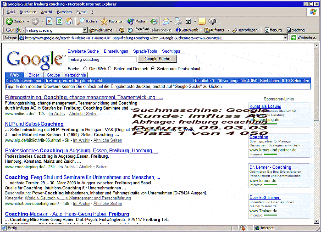Click the Hervorheben highlighter button
Screen dimensions: 321x232
tap(245, 30)
